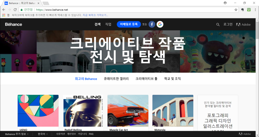Click the Adobe logo in footer bar
Screen dimensions: 259x137
point(245,134)
